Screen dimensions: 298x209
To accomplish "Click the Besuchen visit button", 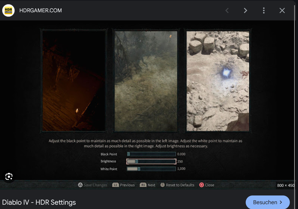I will tap(268, 202).
